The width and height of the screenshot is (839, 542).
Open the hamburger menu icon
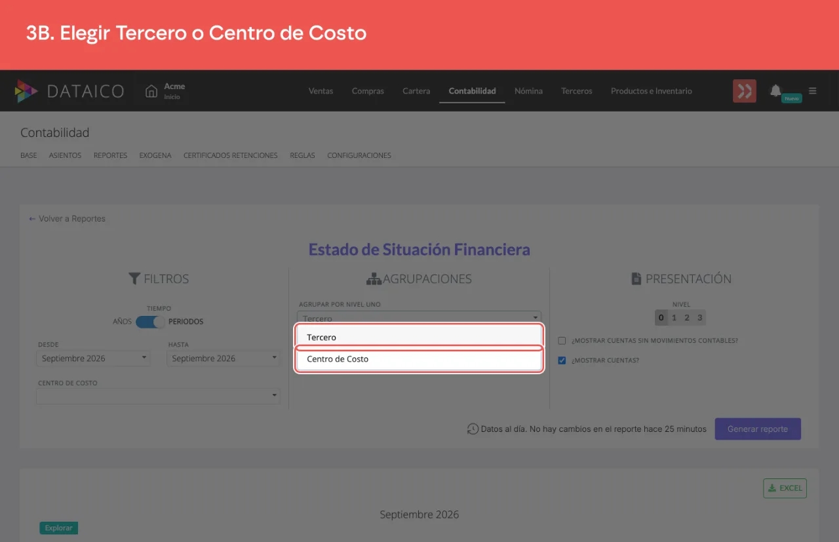coord(813,91)
